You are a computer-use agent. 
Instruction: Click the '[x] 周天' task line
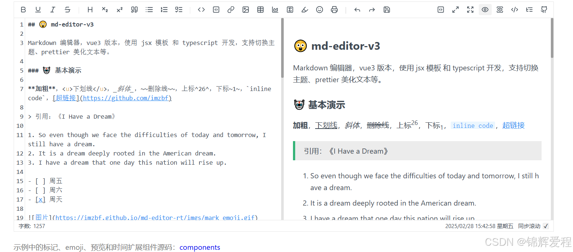coord(45,199)
